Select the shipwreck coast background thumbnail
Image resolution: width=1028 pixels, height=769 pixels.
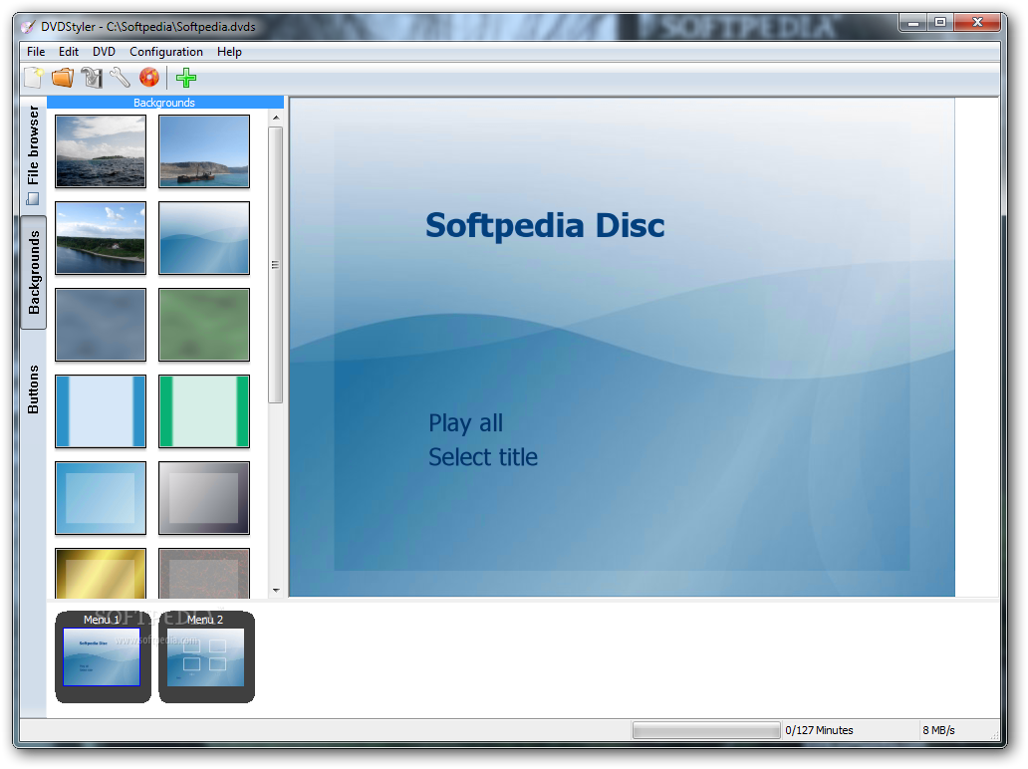(x=204, y=151)
